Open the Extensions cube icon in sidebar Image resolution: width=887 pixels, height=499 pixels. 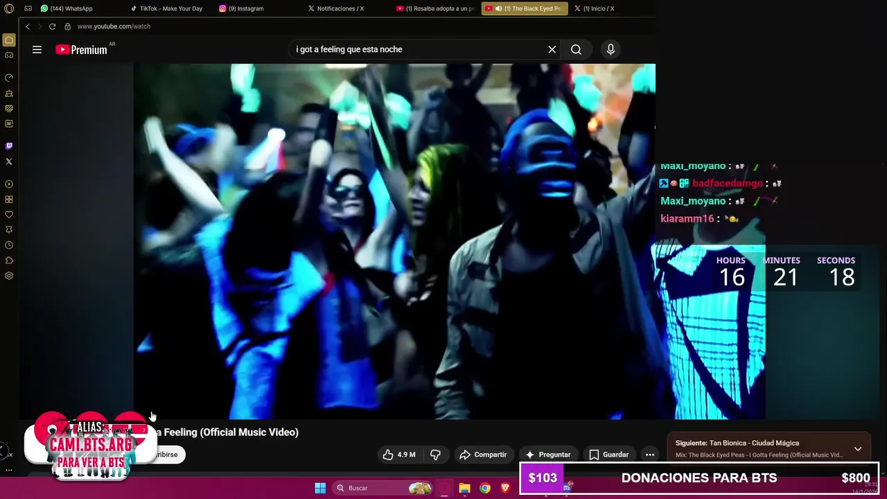pos(9,261)
